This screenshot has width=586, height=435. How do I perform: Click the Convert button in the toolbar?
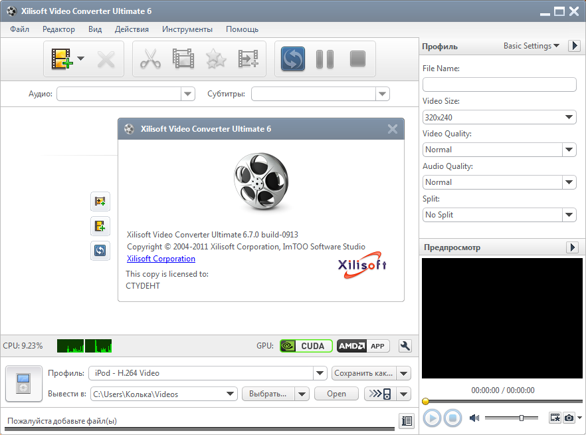click(x=292, y=59)
